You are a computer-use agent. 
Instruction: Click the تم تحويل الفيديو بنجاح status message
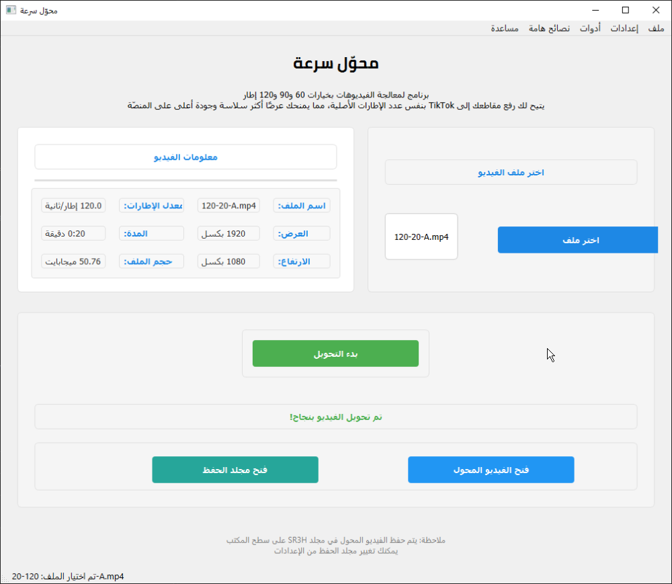[336, 417]
